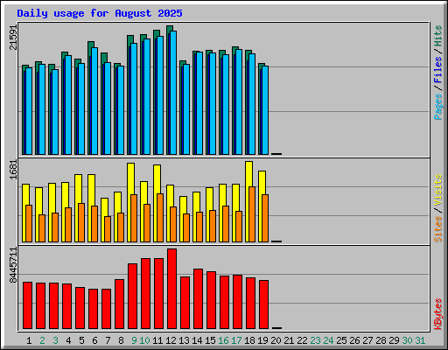This screenshot has width=448, height=350.
Task: Click the 'KBytes' legend label
Action: point(437,314)
